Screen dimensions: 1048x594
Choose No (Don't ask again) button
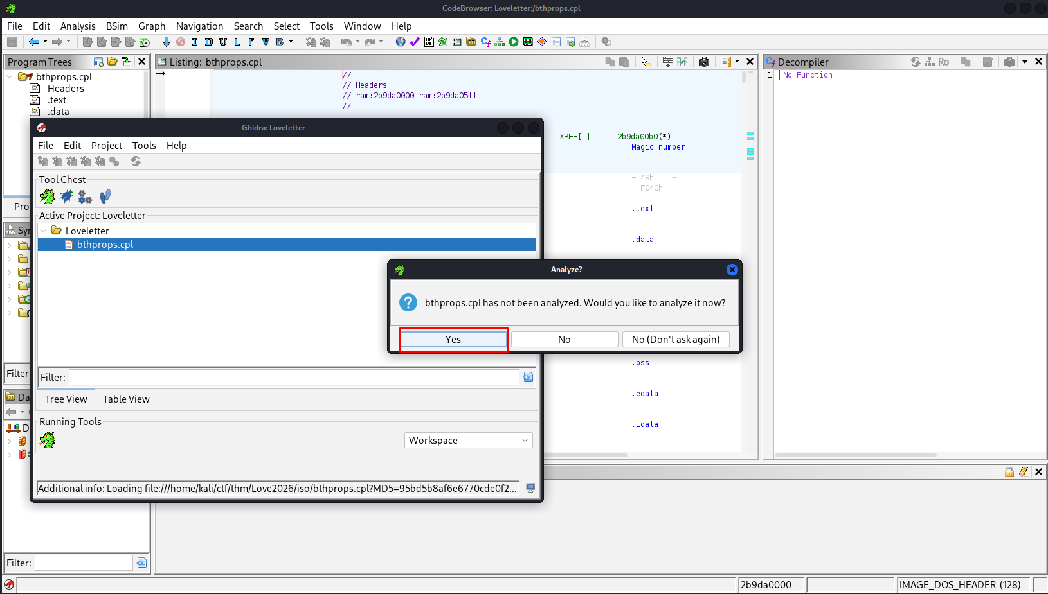point(675,339)
